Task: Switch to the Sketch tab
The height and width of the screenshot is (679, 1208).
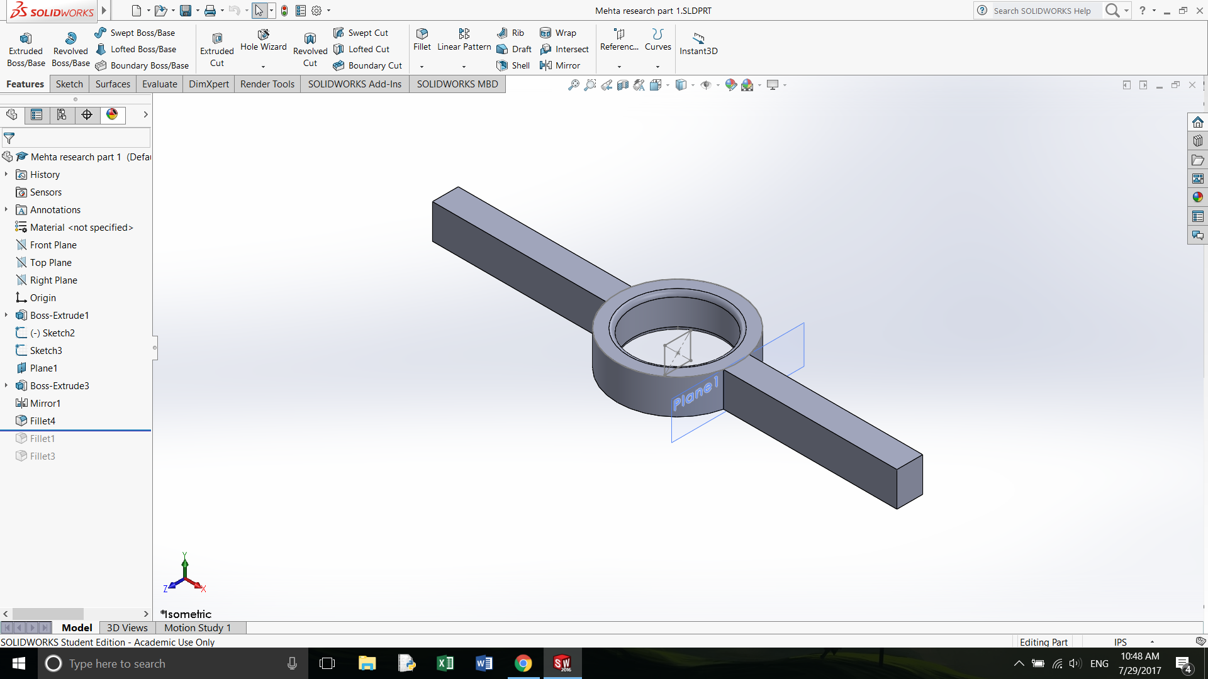Action: click(x=69, y=84)
